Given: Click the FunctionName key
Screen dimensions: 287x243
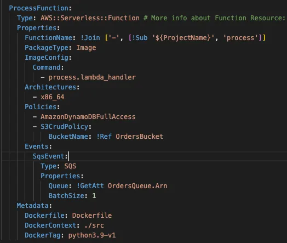Looking at the screenshot, I should [x=49, y=38].
